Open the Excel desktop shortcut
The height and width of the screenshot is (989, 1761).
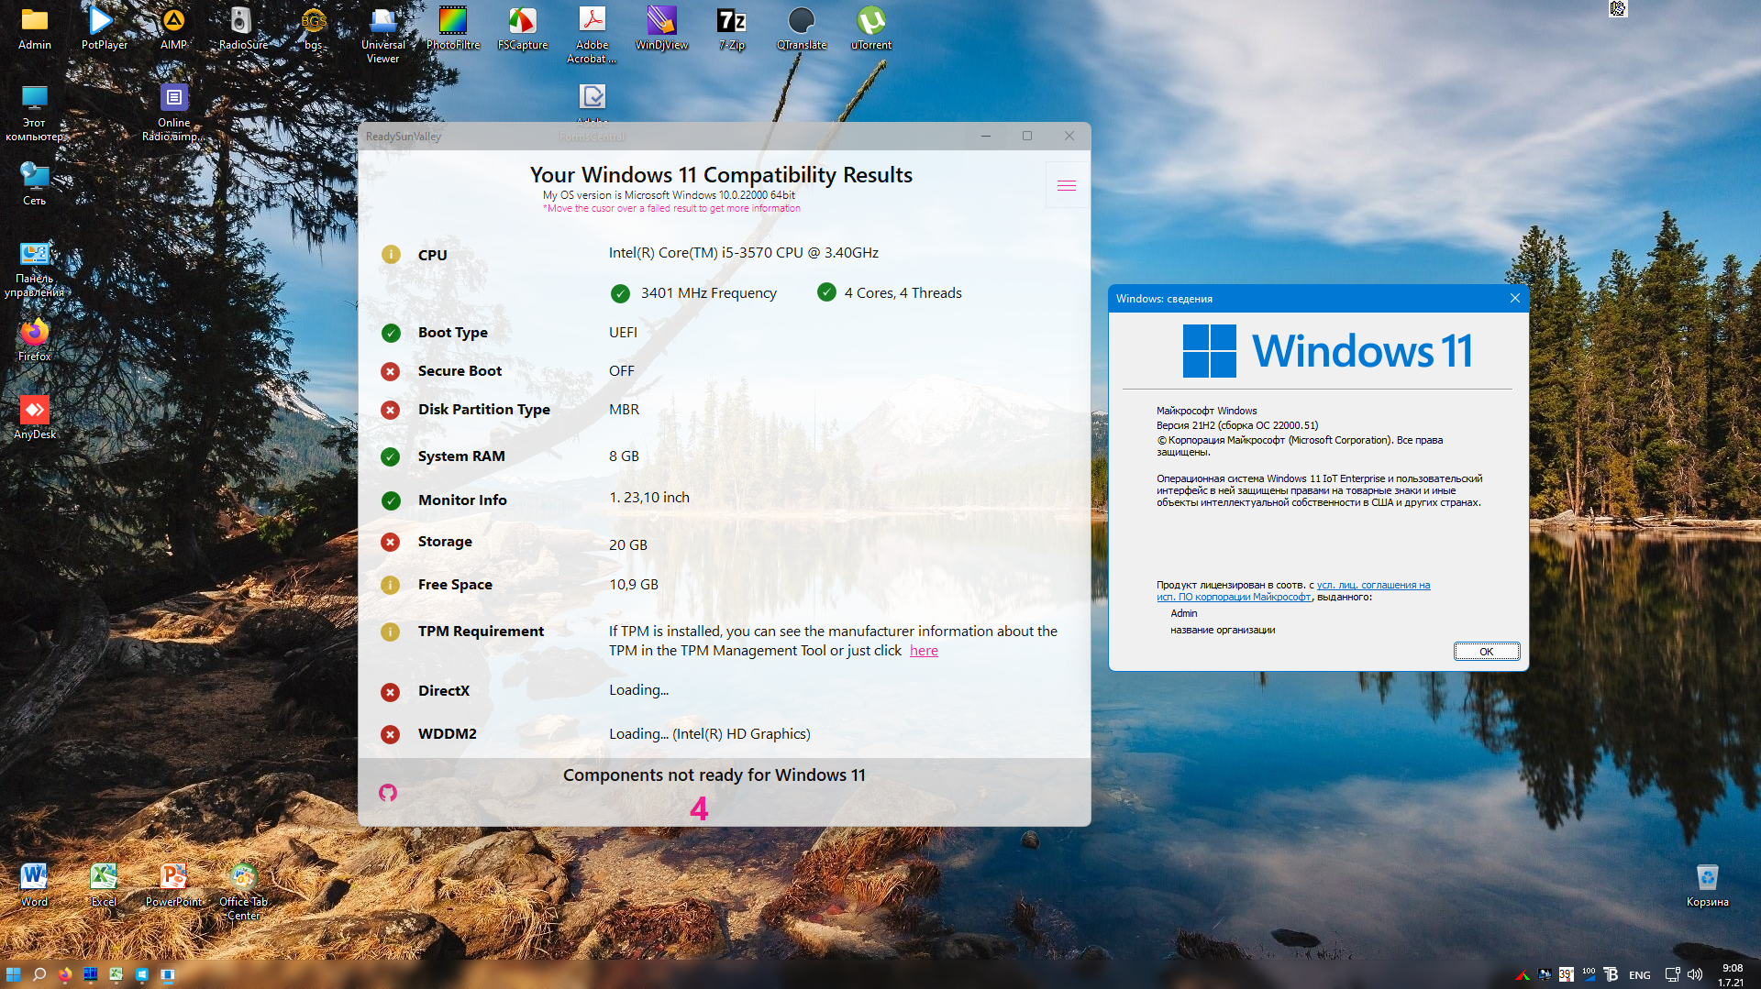pos(104,885)
